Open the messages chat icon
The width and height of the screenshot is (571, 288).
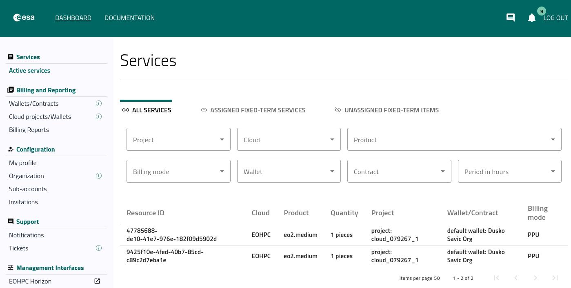tap(510, 18)
